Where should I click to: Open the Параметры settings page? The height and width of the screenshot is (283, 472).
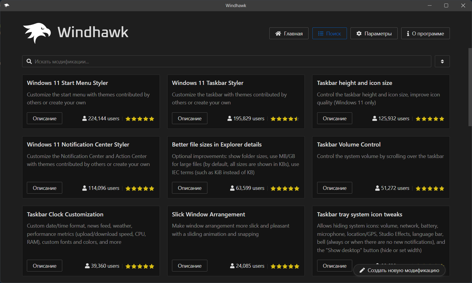pyautogui.click(x=374, y=34)
